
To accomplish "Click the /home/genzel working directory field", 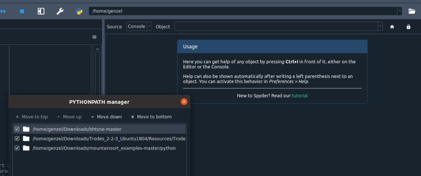I will point(243,11).
